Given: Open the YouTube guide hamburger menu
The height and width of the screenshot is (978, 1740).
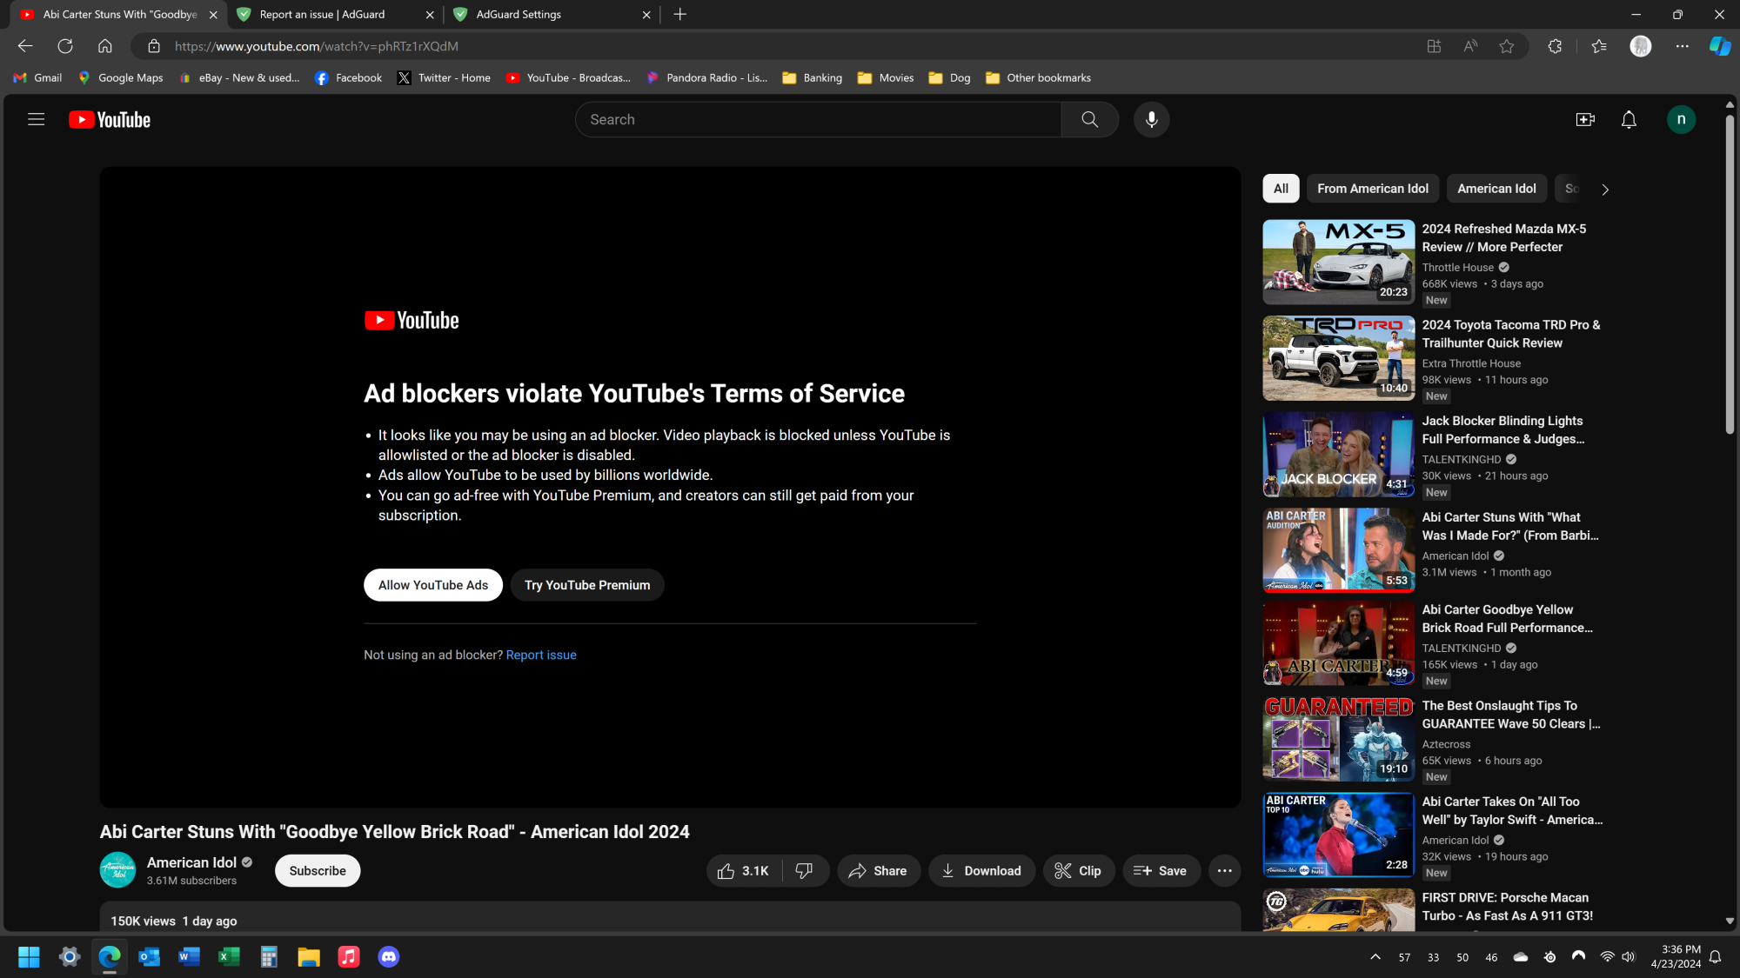Looking at the screenshot, I should point(36,119).
